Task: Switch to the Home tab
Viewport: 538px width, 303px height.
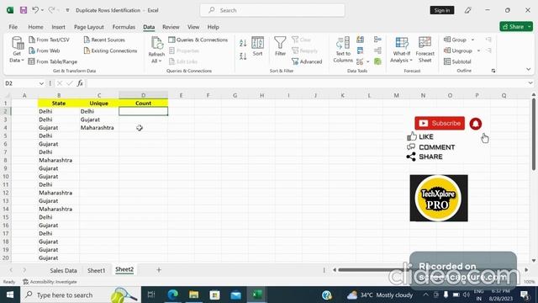Action: [x=35, y=27]
